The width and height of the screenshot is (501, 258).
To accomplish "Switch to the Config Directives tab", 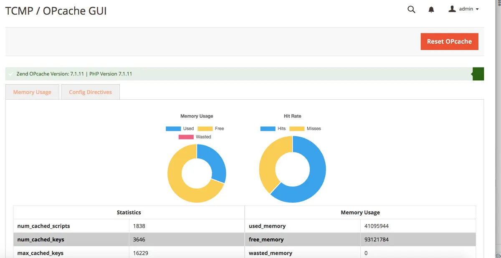I will point(90,92).
